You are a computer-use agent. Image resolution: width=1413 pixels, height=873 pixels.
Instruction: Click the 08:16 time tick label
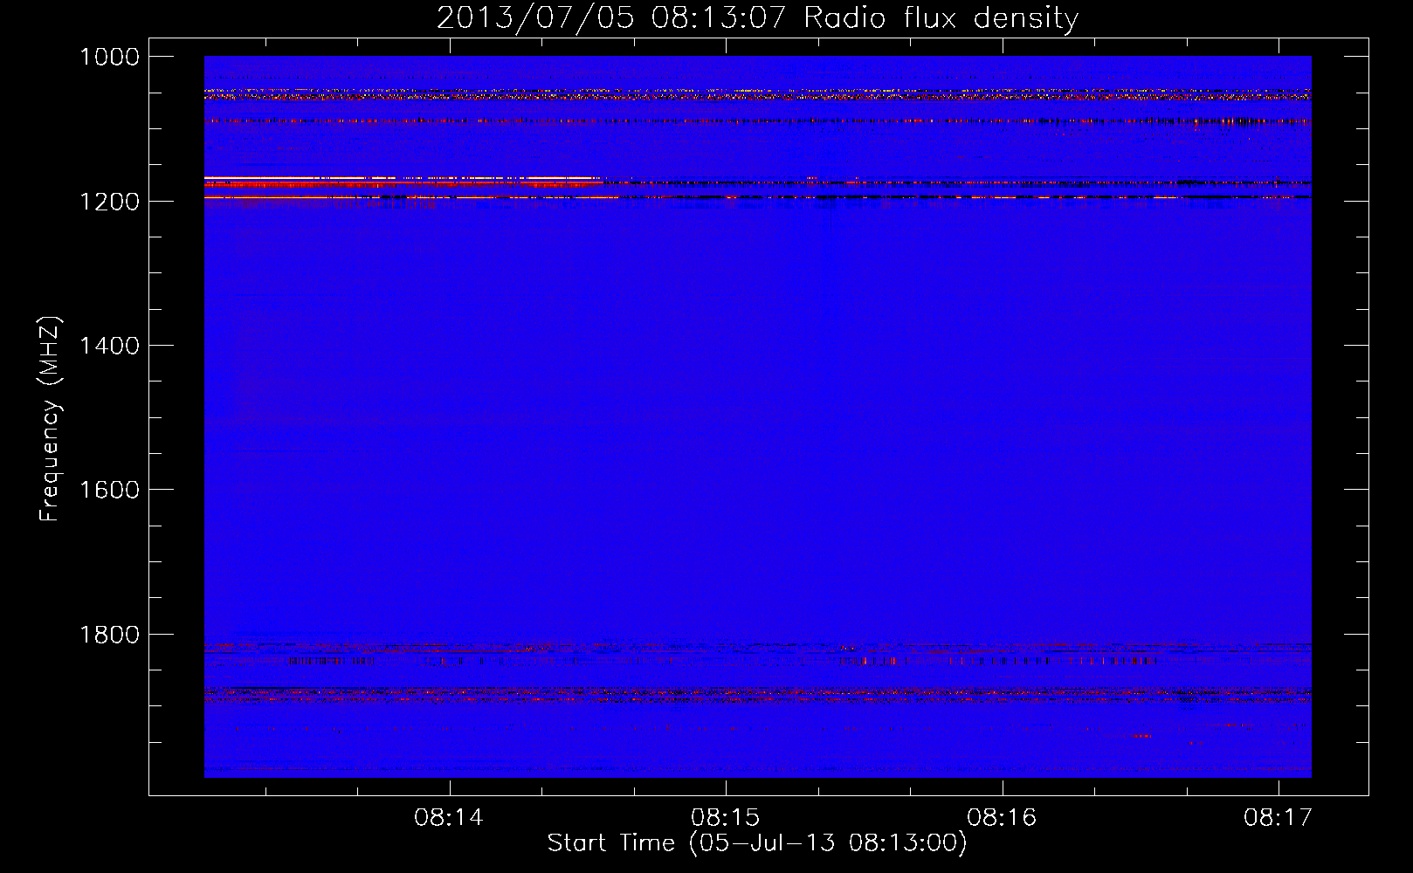click(x=1002, y=817)
